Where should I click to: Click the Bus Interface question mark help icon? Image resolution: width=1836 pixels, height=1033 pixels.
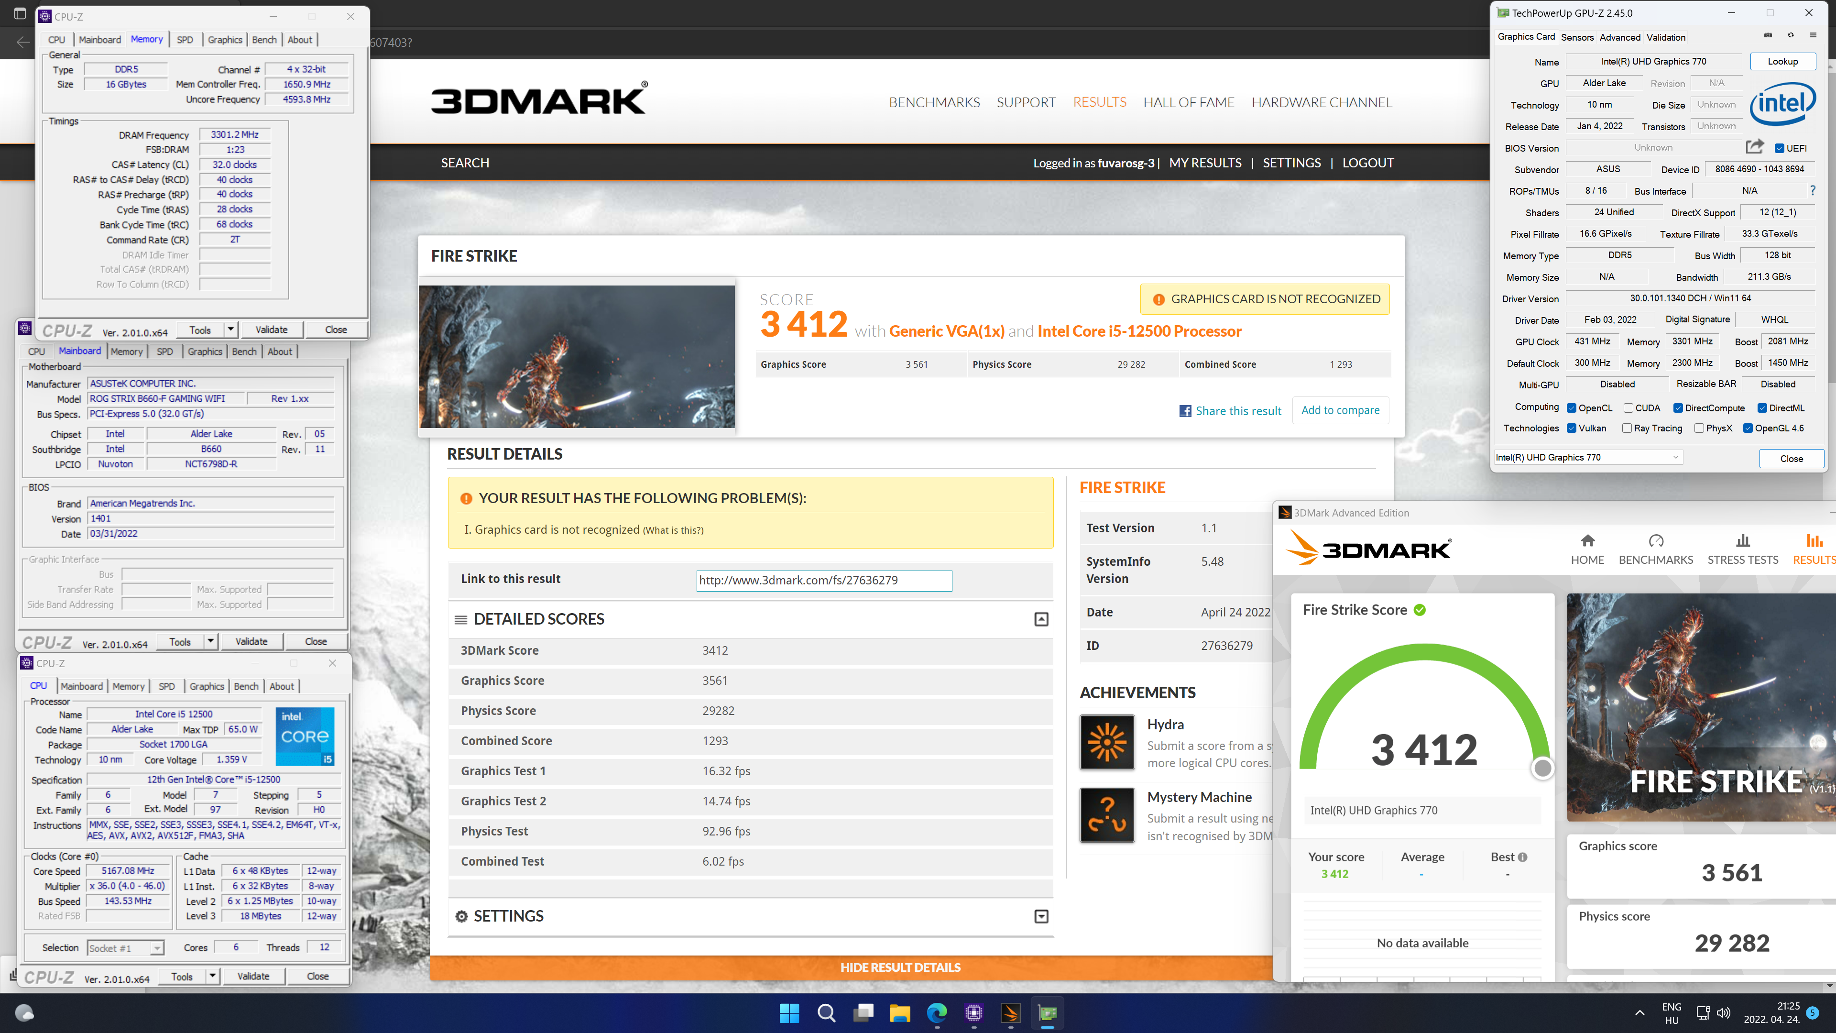pyautogui.click(x=1813, y=190)
